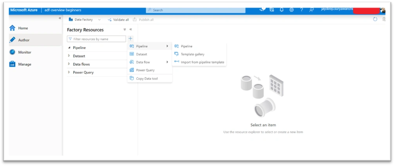Image resolution: width=395 pixels, height=166 pixels.
Task: Choose Copy Data tool menu entry
Action: pyautogui.click(x=150, y=78)
